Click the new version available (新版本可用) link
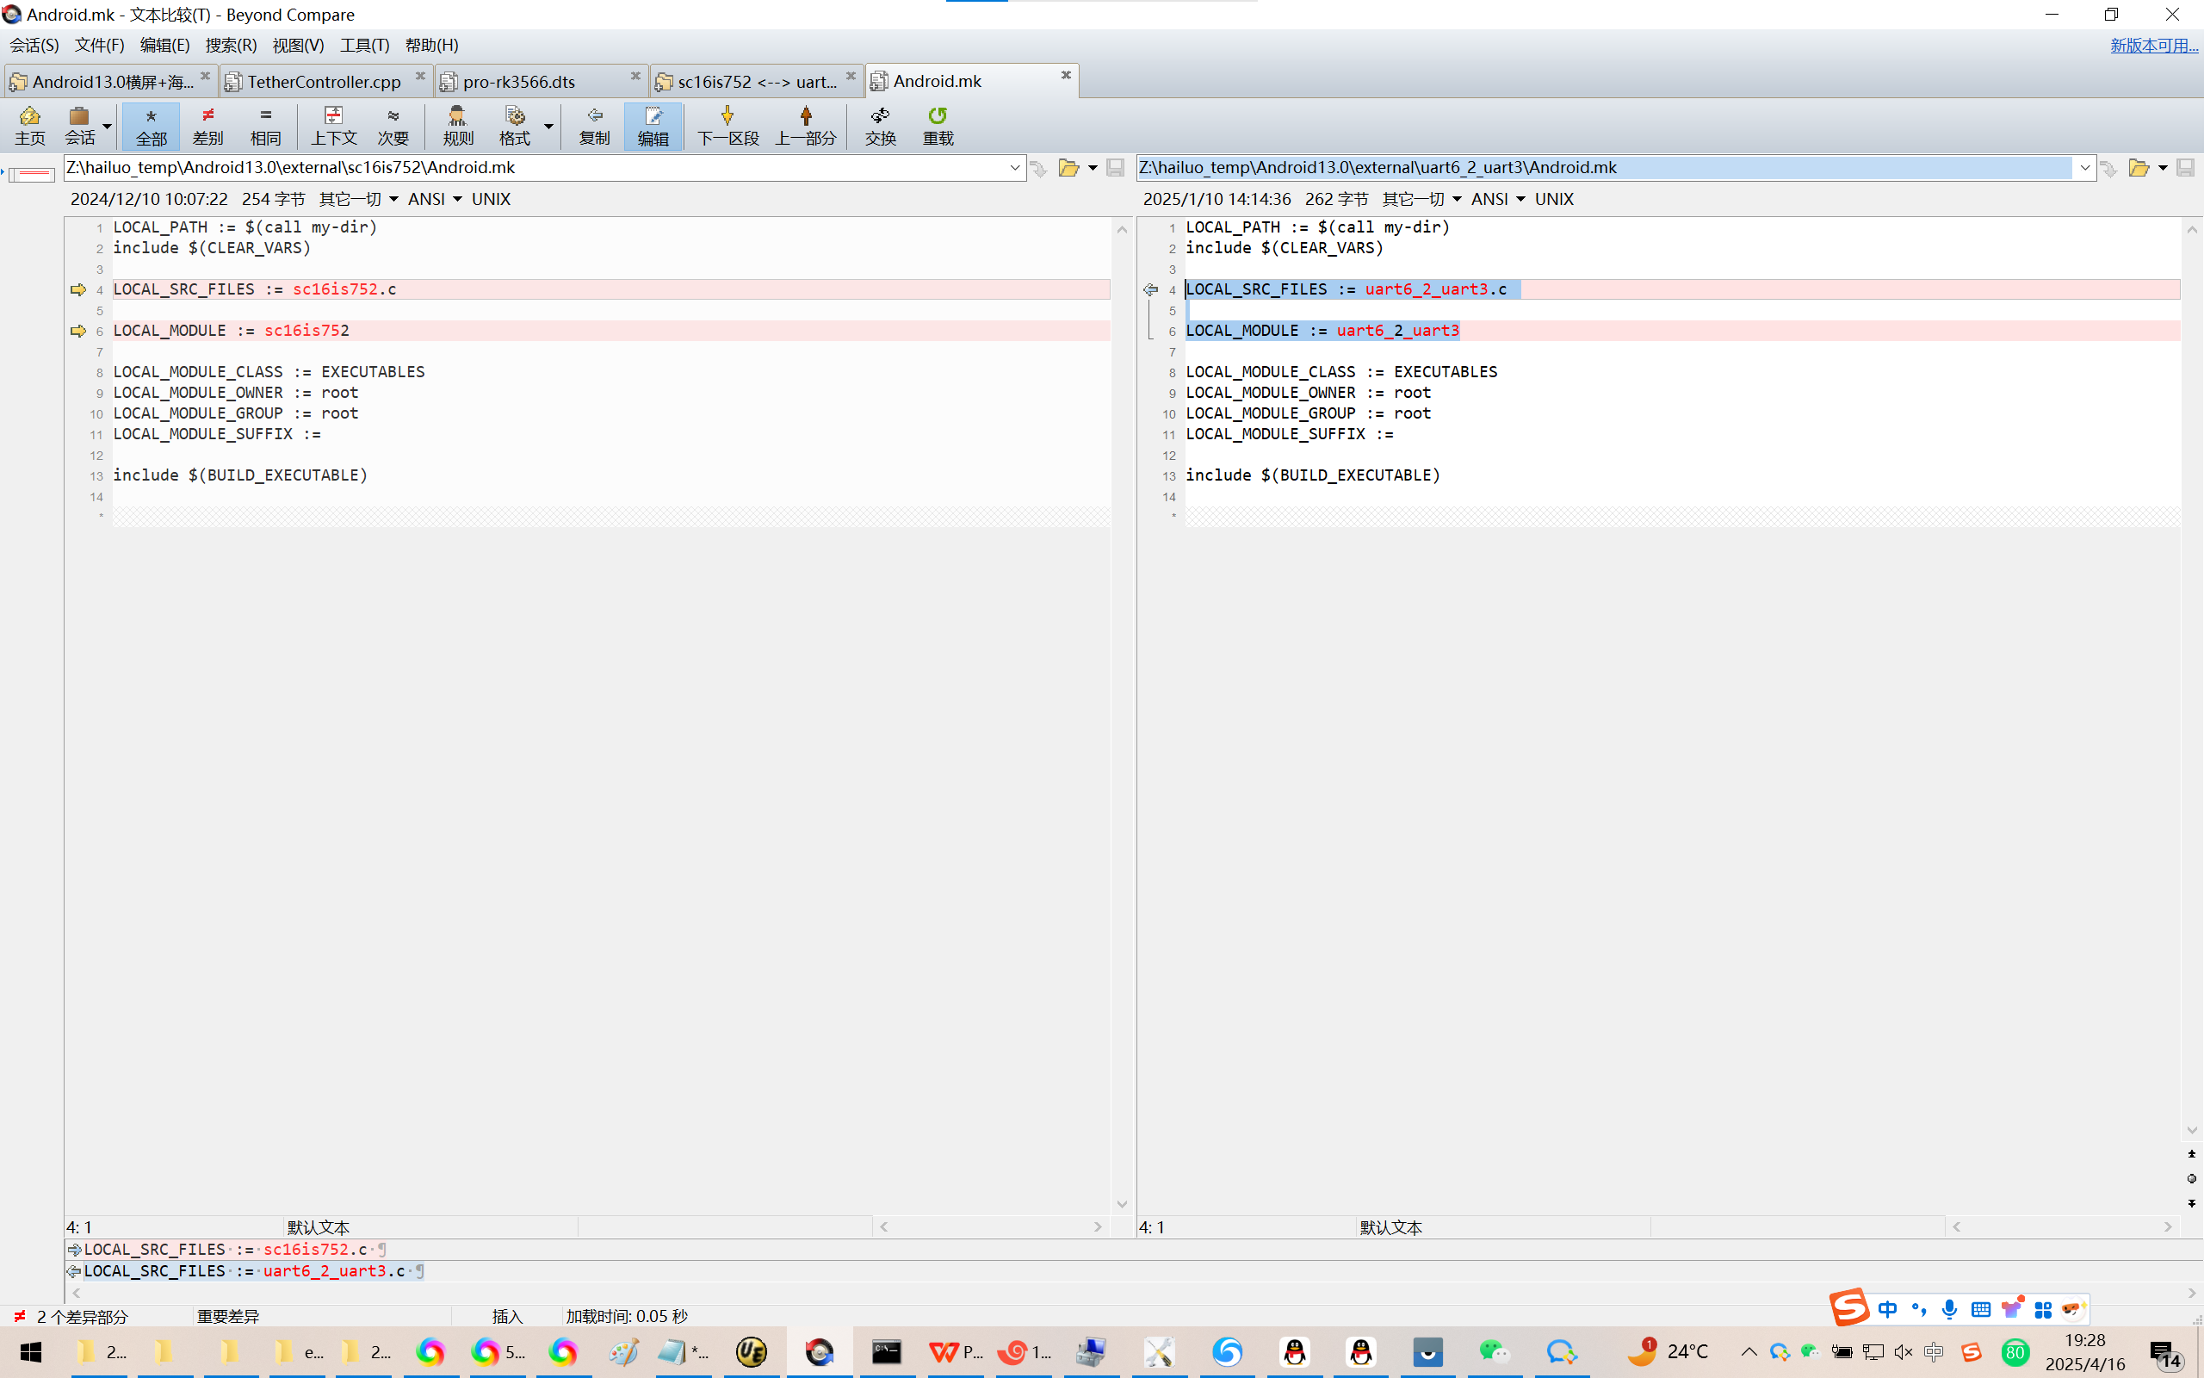Image resolution: width=2204 pixels, height=1378 pixels. (2153, 46)
